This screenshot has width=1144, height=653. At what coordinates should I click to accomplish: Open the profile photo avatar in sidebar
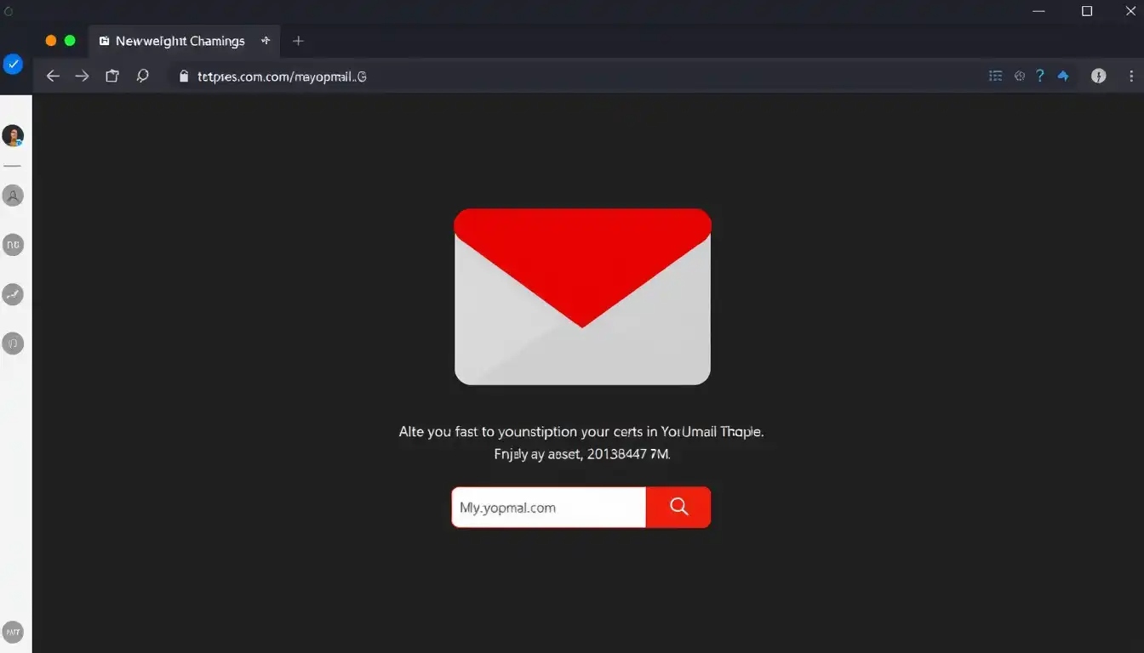click(13, 135)
